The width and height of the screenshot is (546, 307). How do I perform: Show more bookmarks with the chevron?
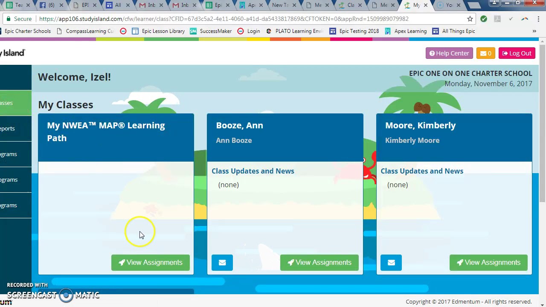point(534,31)
